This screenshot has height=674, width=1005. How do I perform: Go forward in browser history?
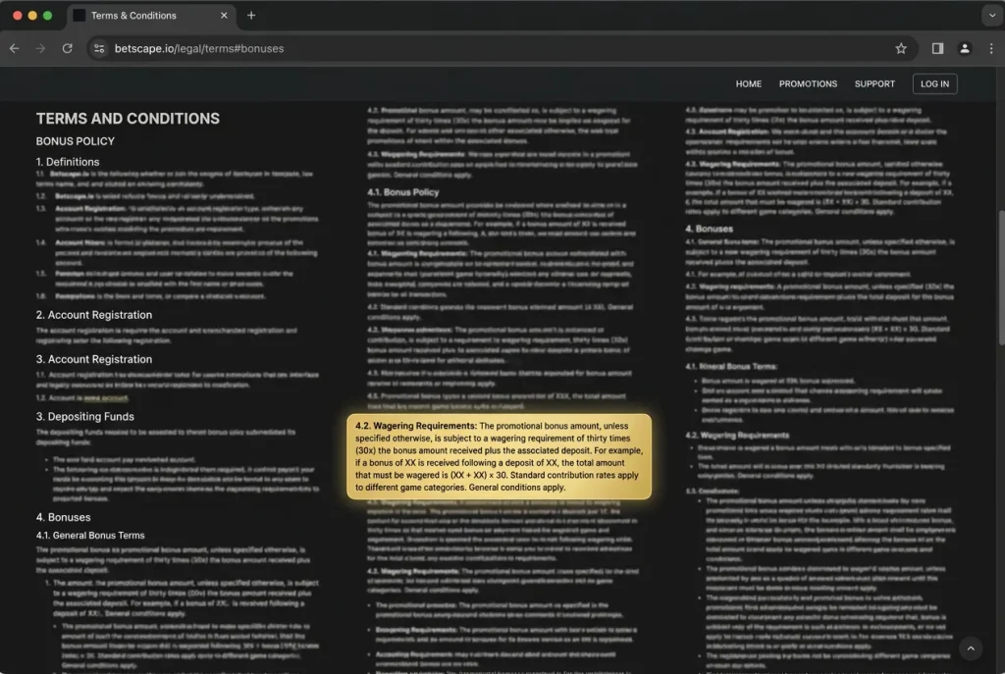(x=40, y=49)
